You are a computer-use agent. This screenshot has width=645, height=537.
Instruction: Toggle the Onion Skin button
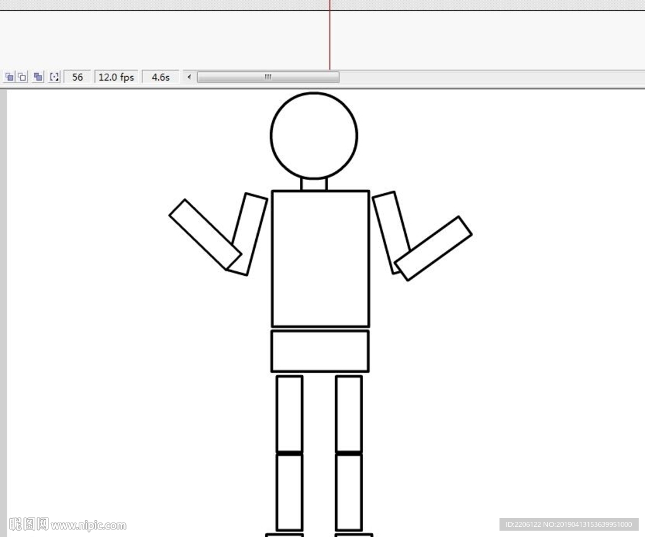coord(9,77)
